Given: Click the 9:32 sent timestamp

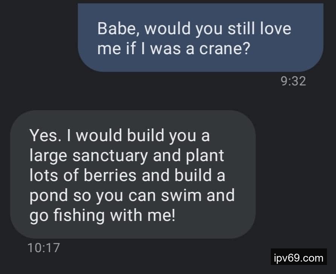Looking at the screenshot, I should click(293, 81).
